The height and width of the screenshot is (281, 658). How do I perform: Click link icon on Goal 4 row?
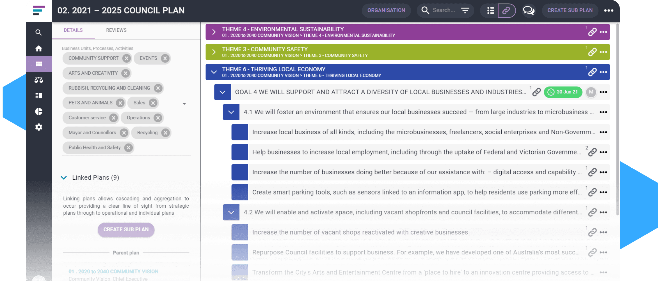(x=536, y=92)
